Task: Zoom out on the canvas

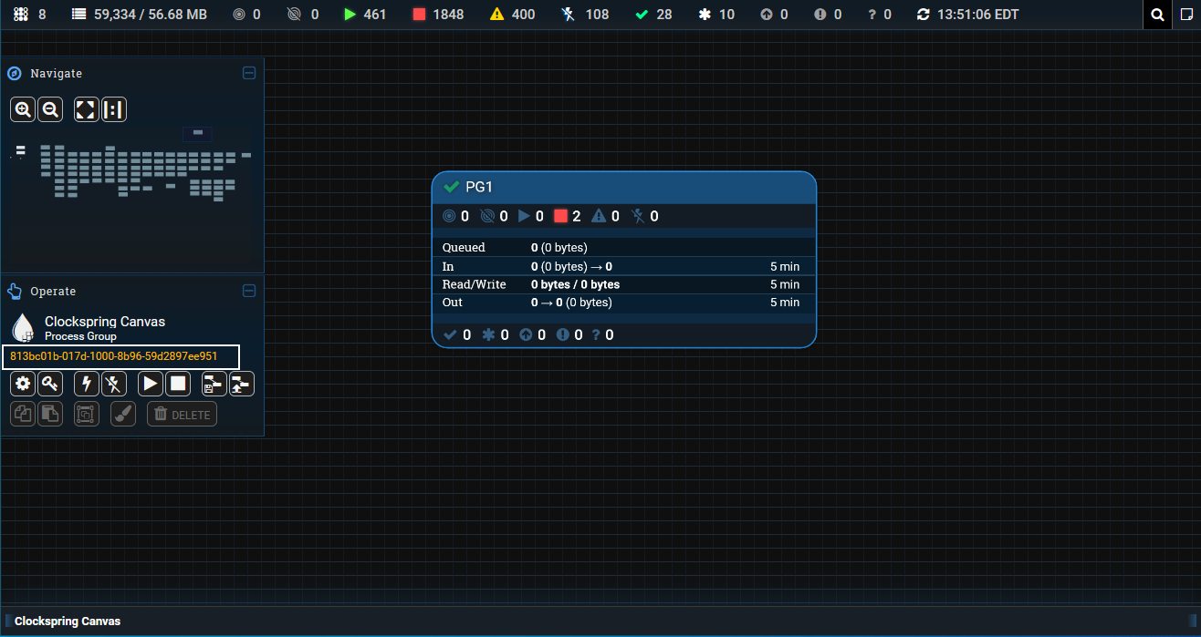Action: click(x=50, y=109)
